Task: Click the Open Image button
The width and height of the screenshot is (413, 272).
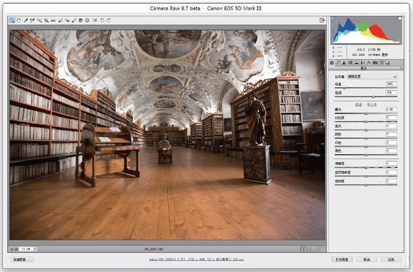Action: (x=342, y=259)
